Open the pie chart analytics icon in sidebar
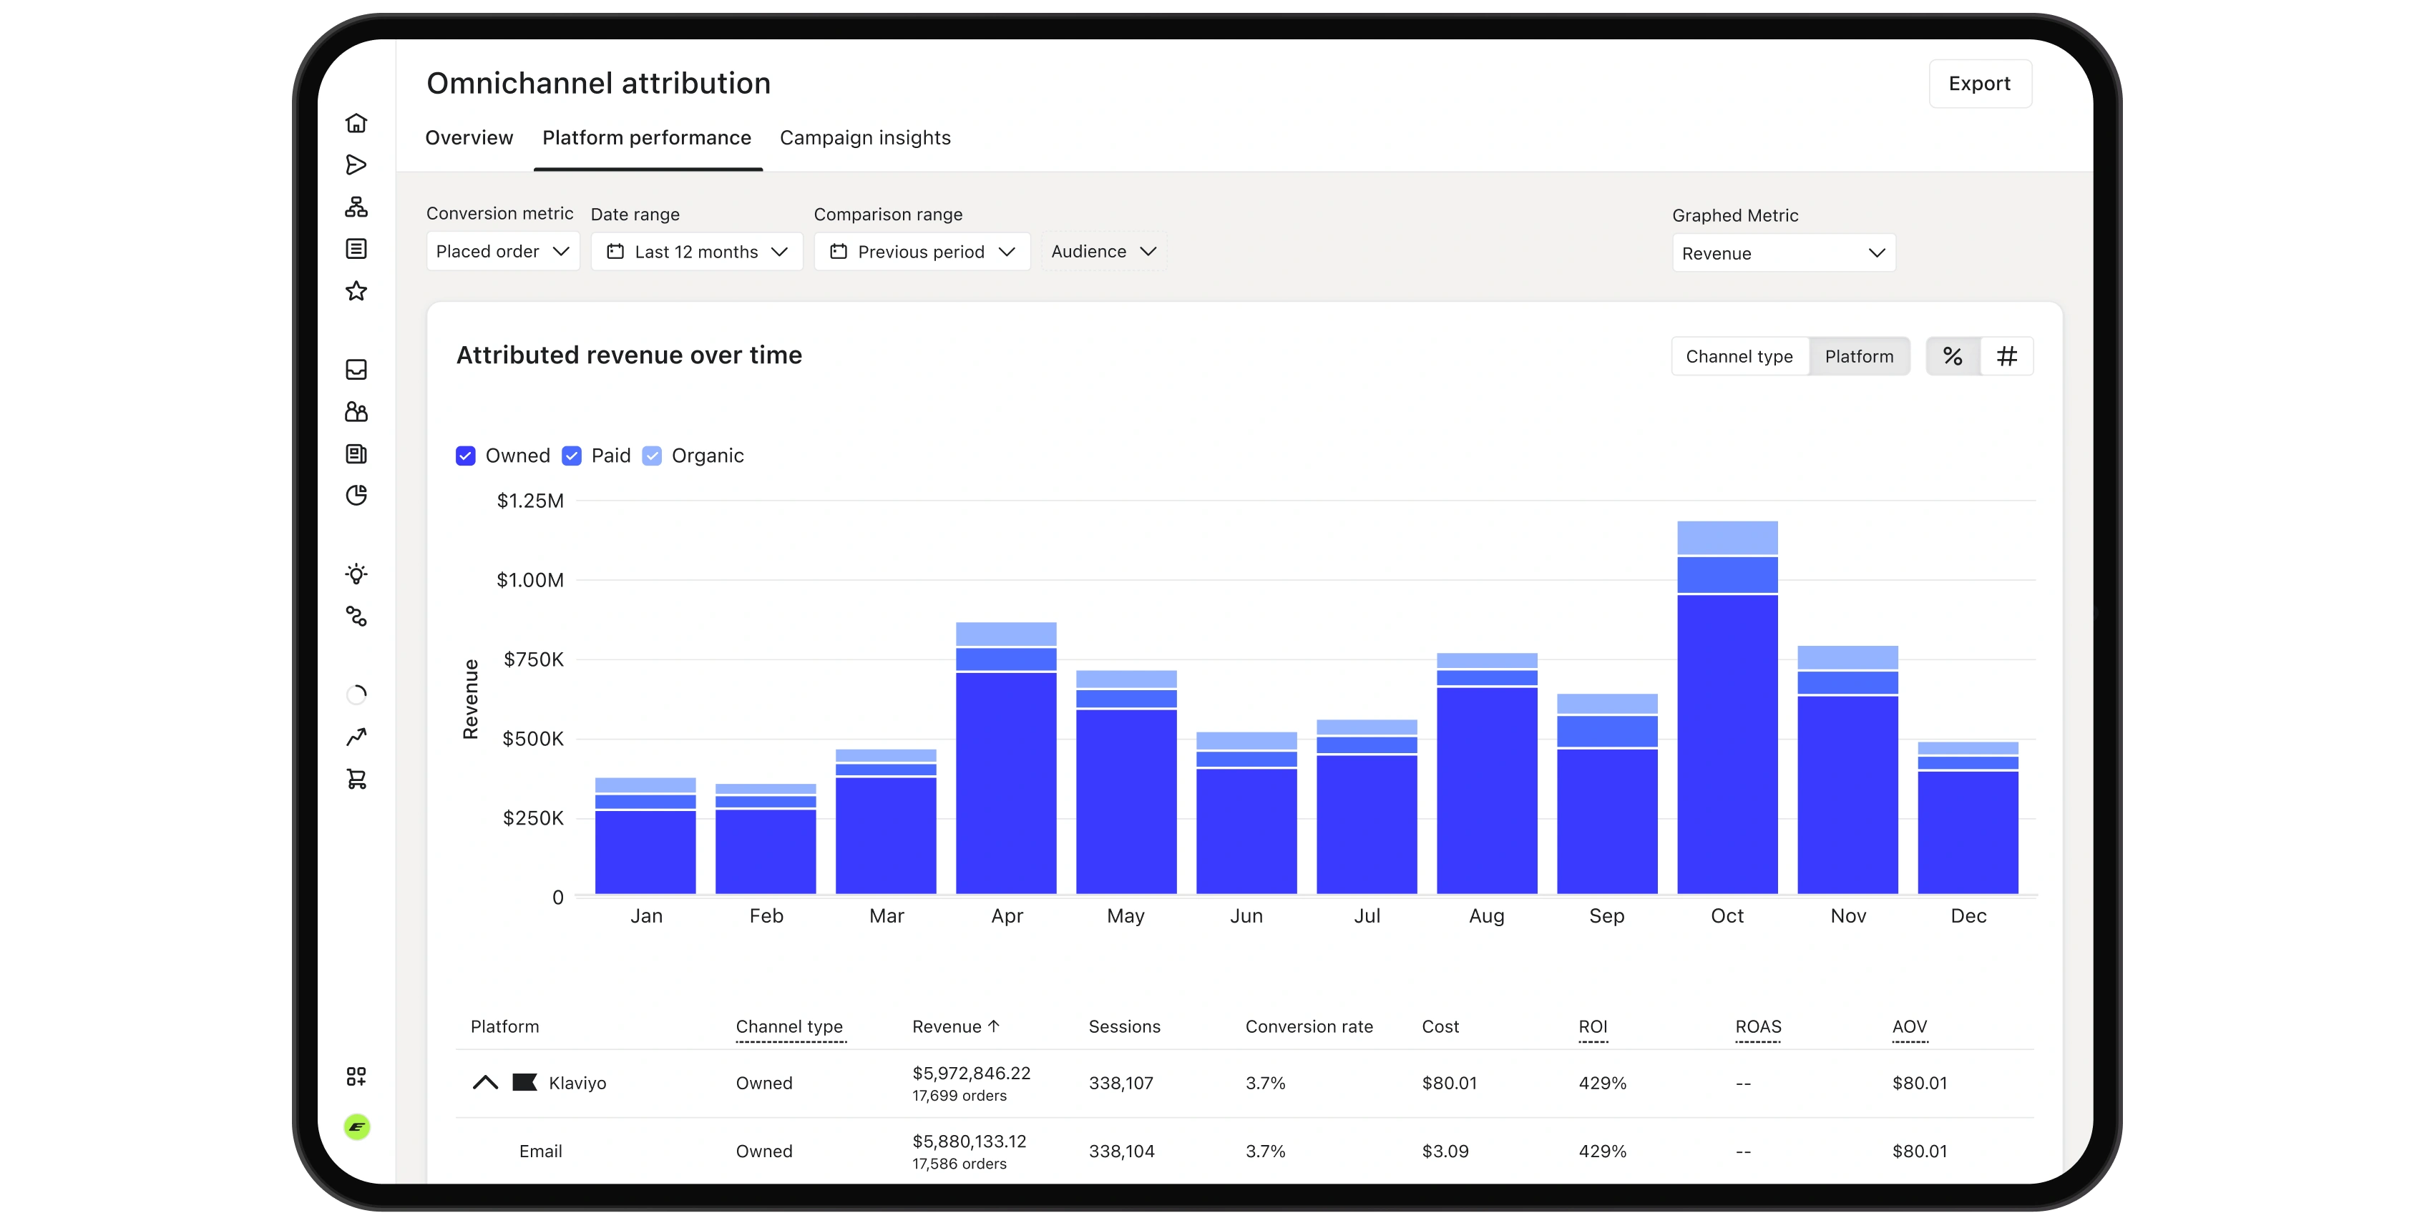The image size is (2417, 1223). 356,495
